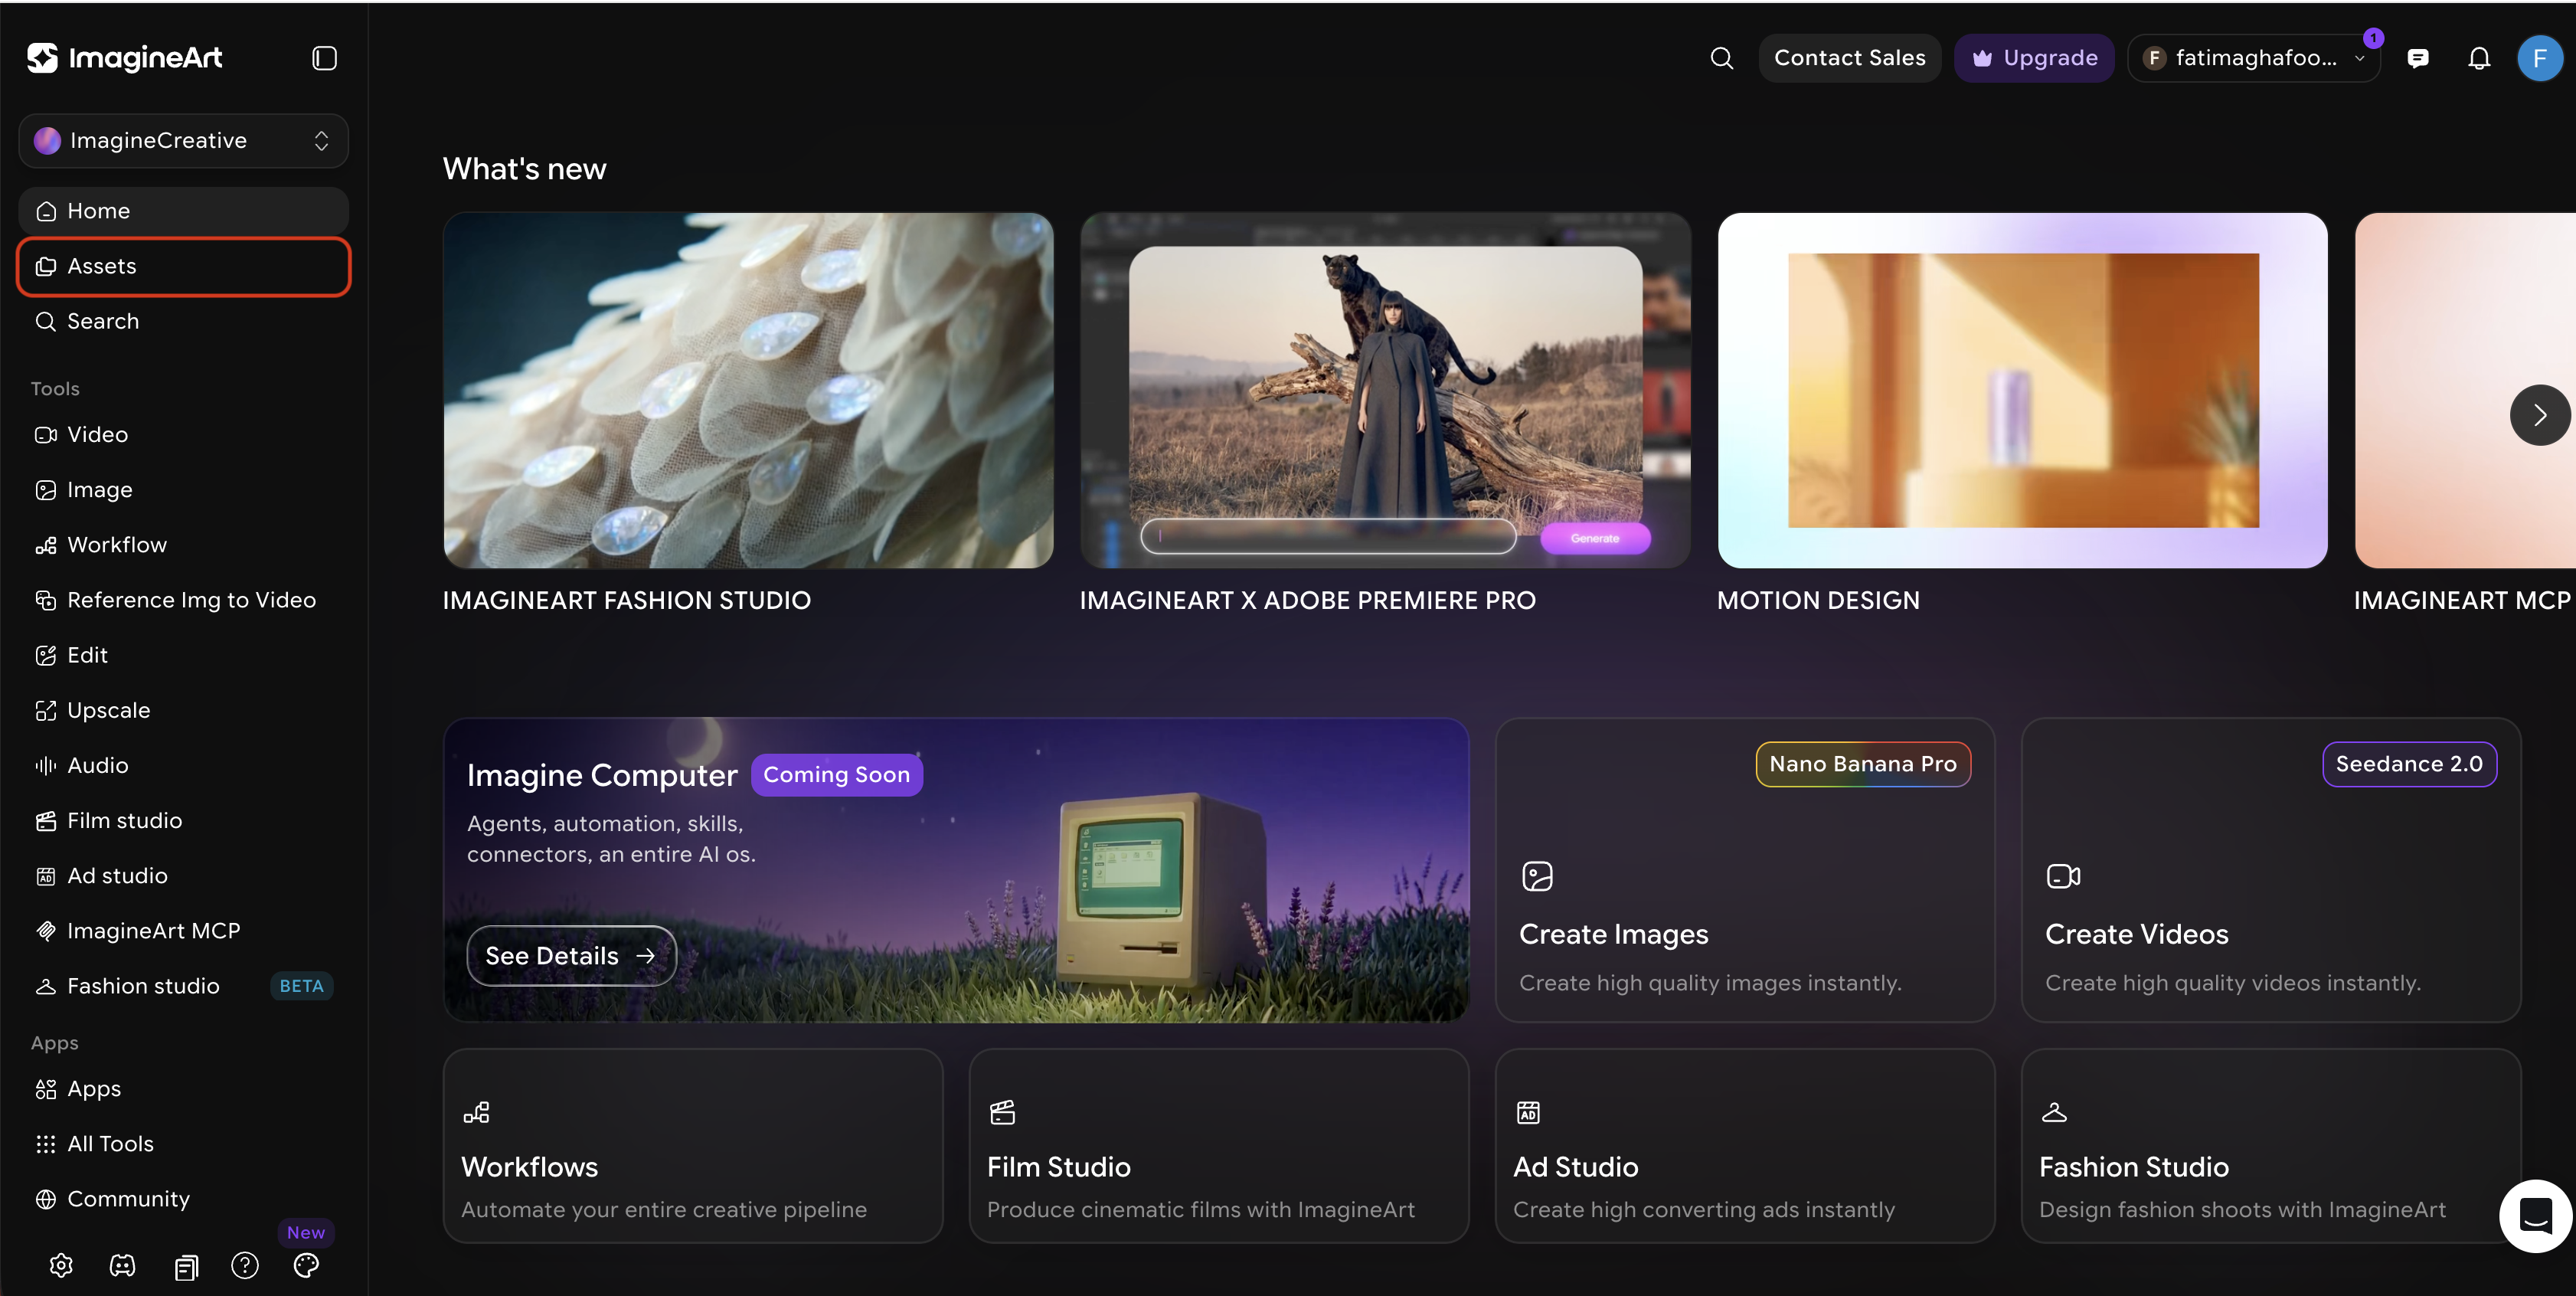Click the palette theme icon
Screen dimensions: 2576x1296
click(306, 1265)
